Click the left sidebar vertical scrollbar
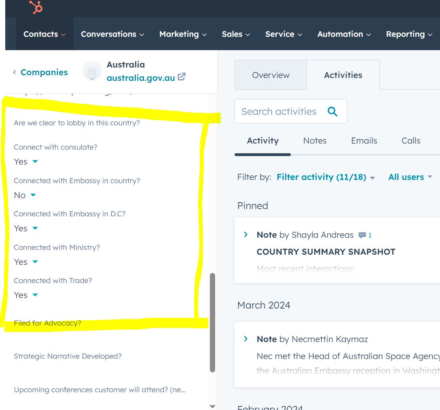This screenshot has width=440, height=410. pyautogui.click(x=212, y=322)
